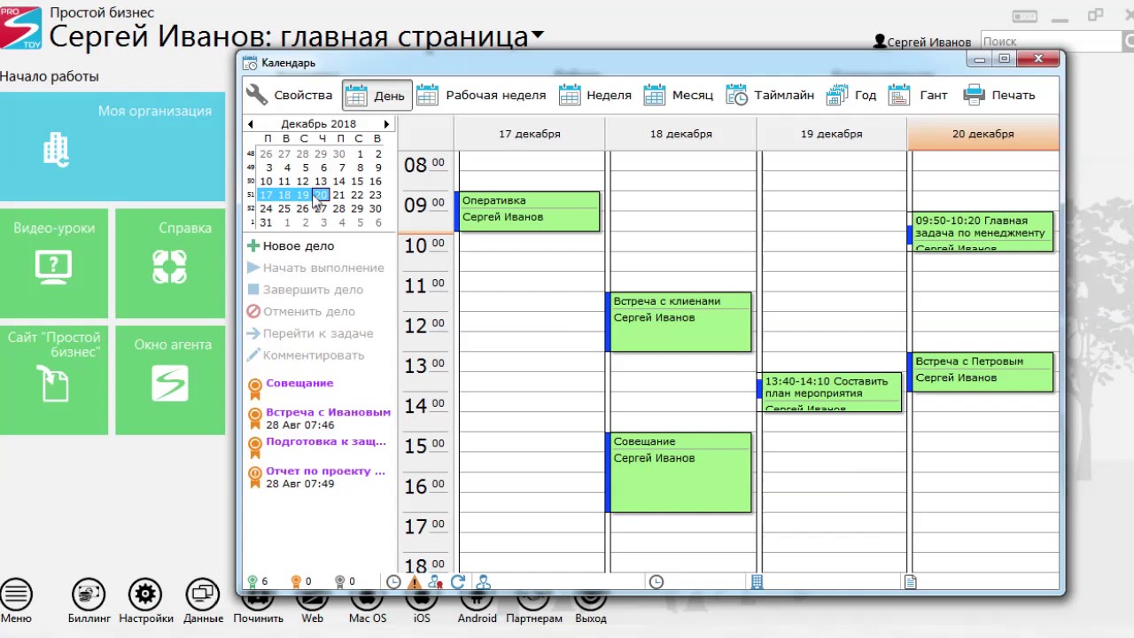Switch calendar to Год view
Screen dimensions: 1134x638
pos(851,95)
